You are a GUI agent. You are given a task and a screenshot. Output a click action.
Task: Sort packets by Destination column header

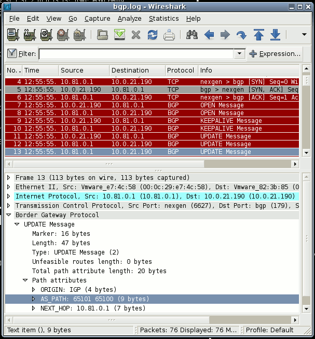137,70
